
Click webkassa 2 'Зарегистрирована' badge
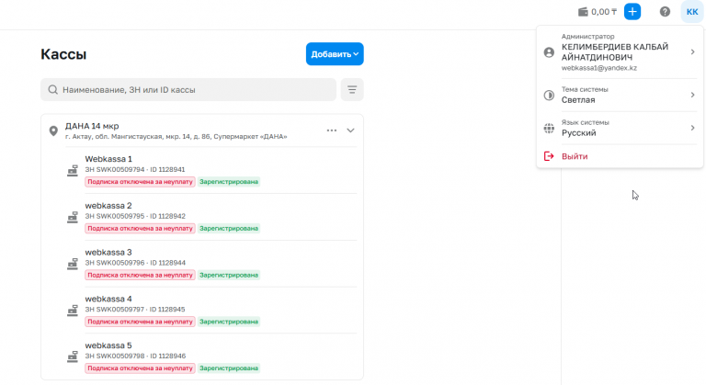(229, 228)
